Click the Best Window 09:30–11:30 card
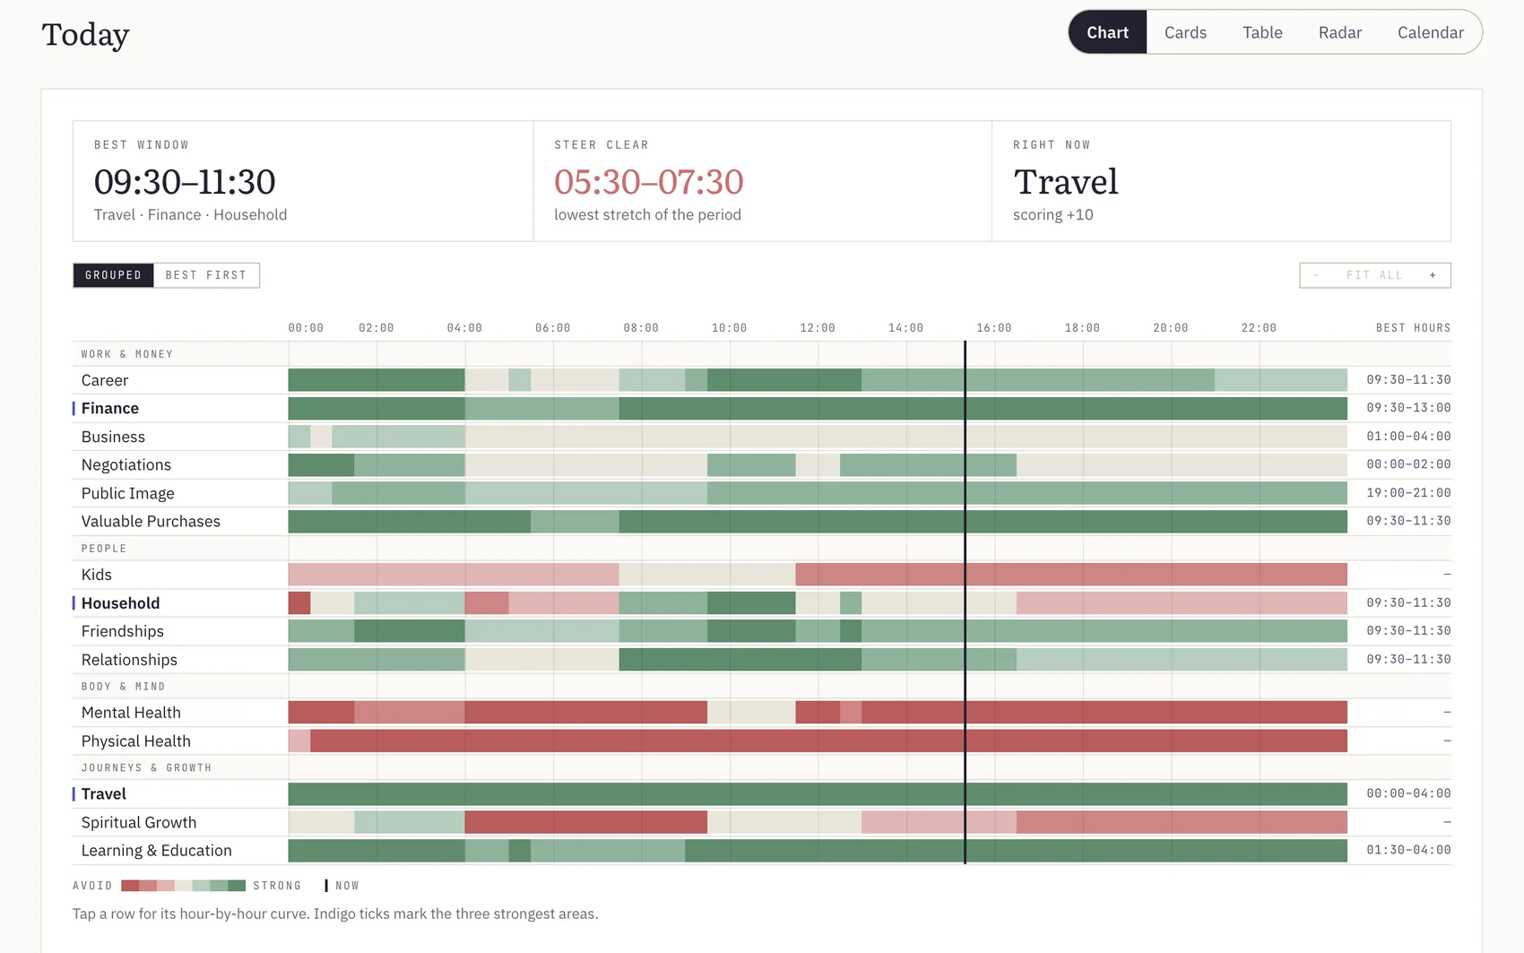This screenshot has width=1524, height=953. 303,181
